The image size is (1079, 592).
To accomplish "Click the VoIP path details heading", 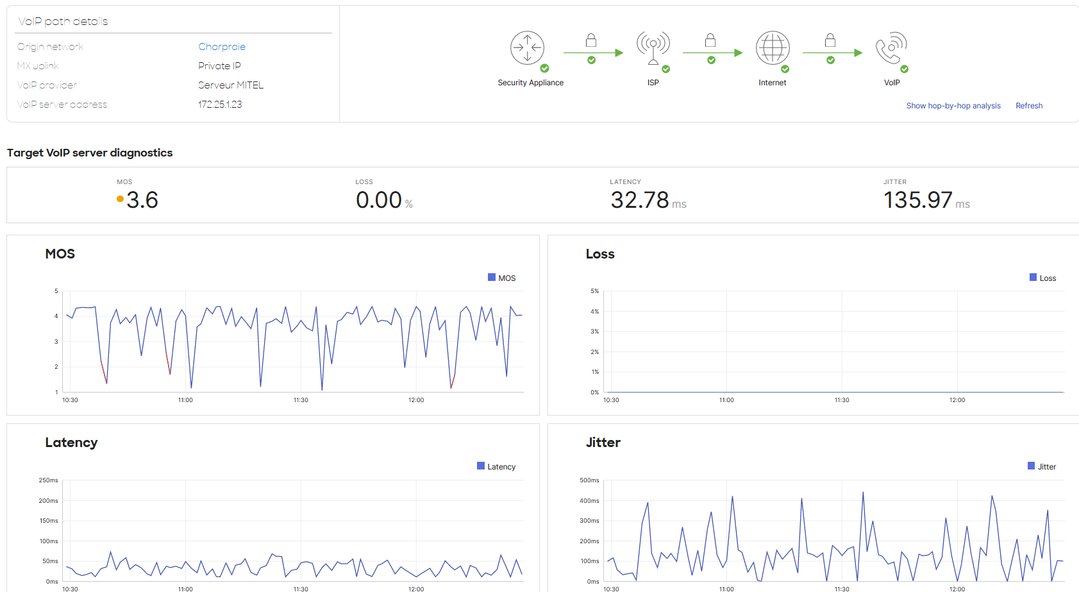I will tap(63, 21).
